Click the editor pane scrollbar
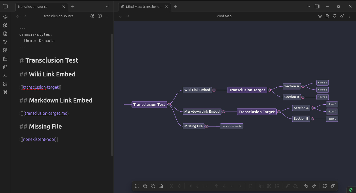Viewport: 356px width, 193px height. tap(112, 91)
